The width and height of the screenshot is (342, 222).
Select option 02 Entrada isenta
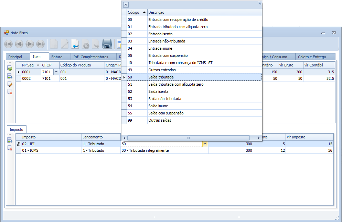click(x=194, y=34)
